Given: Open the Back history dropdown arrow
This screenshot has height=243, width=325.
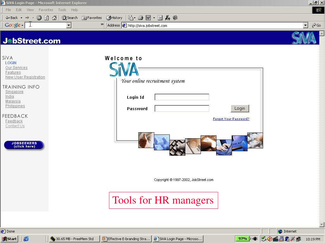Looking at the screenshot, I should tap(21, 18).
